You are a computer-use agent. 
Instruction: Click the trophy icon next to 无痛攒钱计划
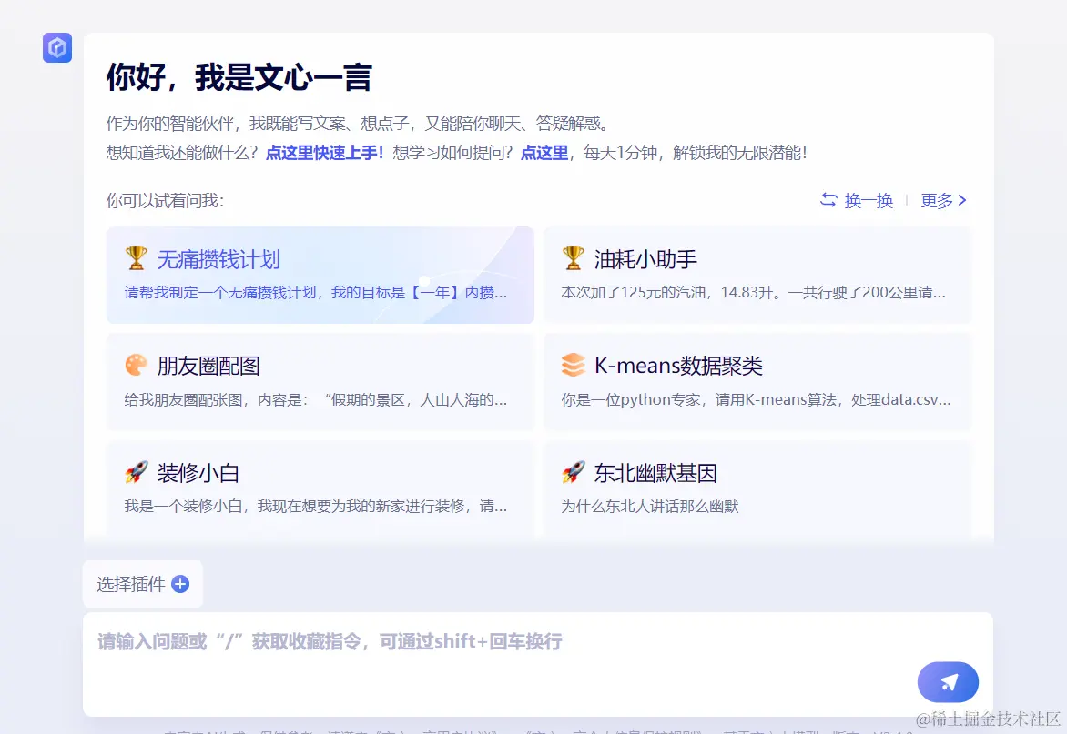[136, 258]
